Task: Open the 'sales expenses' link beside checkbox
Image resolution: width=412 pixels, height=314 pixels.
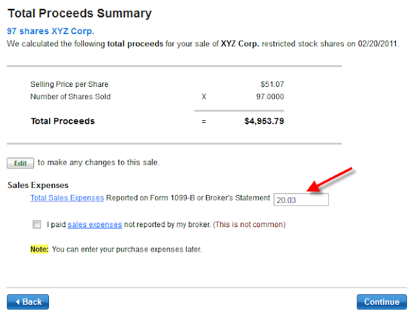Action: [x=94, y=225]
